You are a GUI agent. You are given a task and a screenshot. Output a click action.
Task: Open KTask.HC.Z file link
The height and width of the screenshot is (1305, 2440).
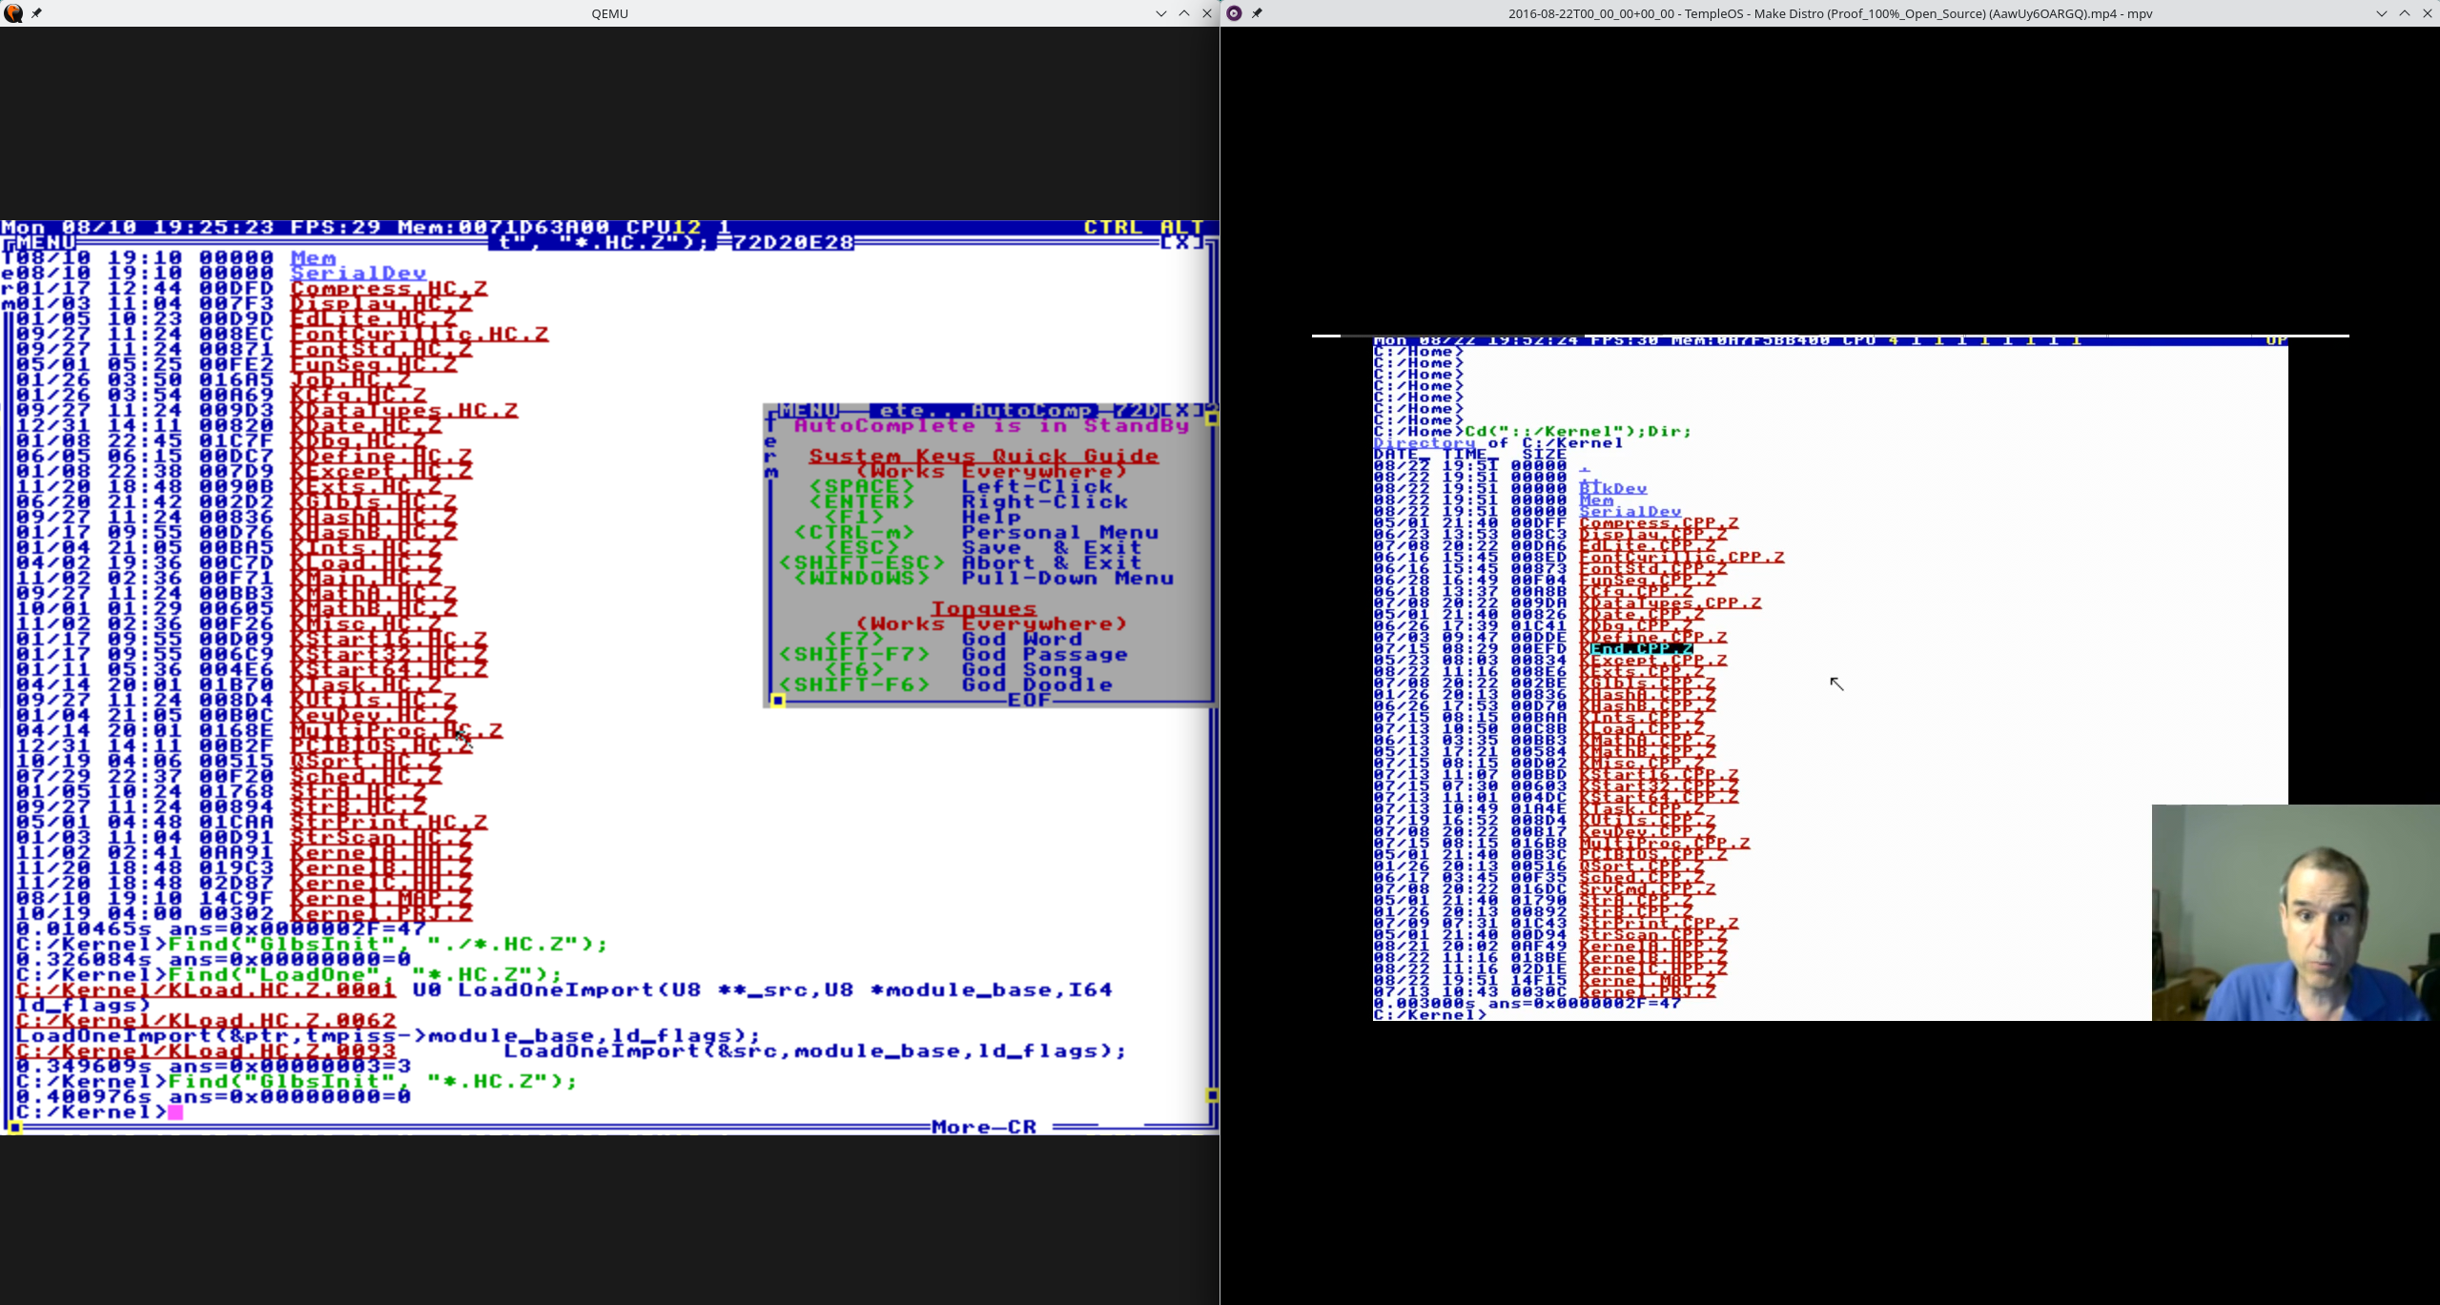[x=366, y=685]
